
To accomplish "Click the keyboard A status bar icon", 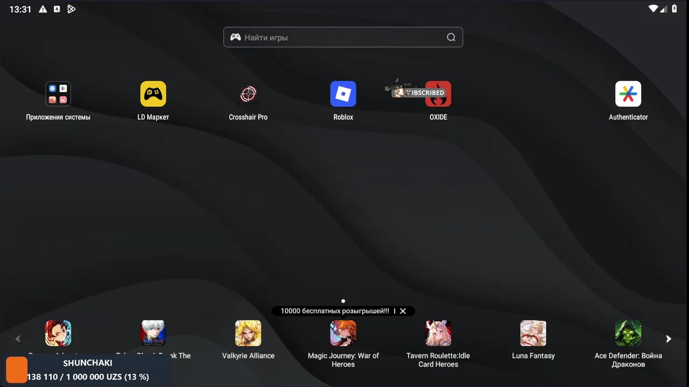I will tap(57, 9).
